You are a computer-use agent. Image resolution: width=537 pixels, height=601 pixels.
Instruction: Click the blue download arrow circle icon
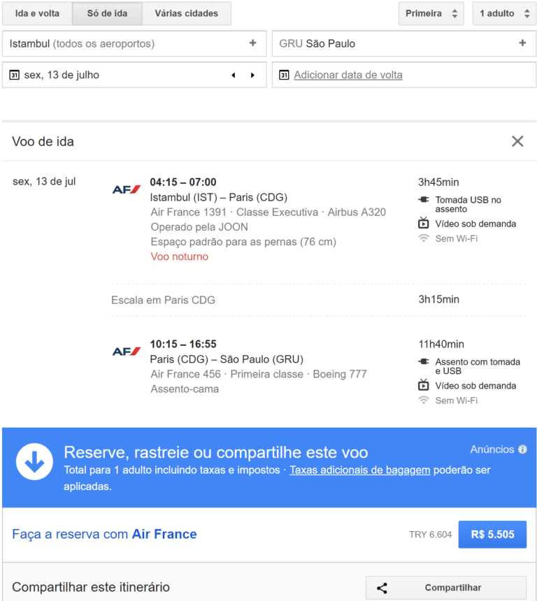[x=34, y=461]
